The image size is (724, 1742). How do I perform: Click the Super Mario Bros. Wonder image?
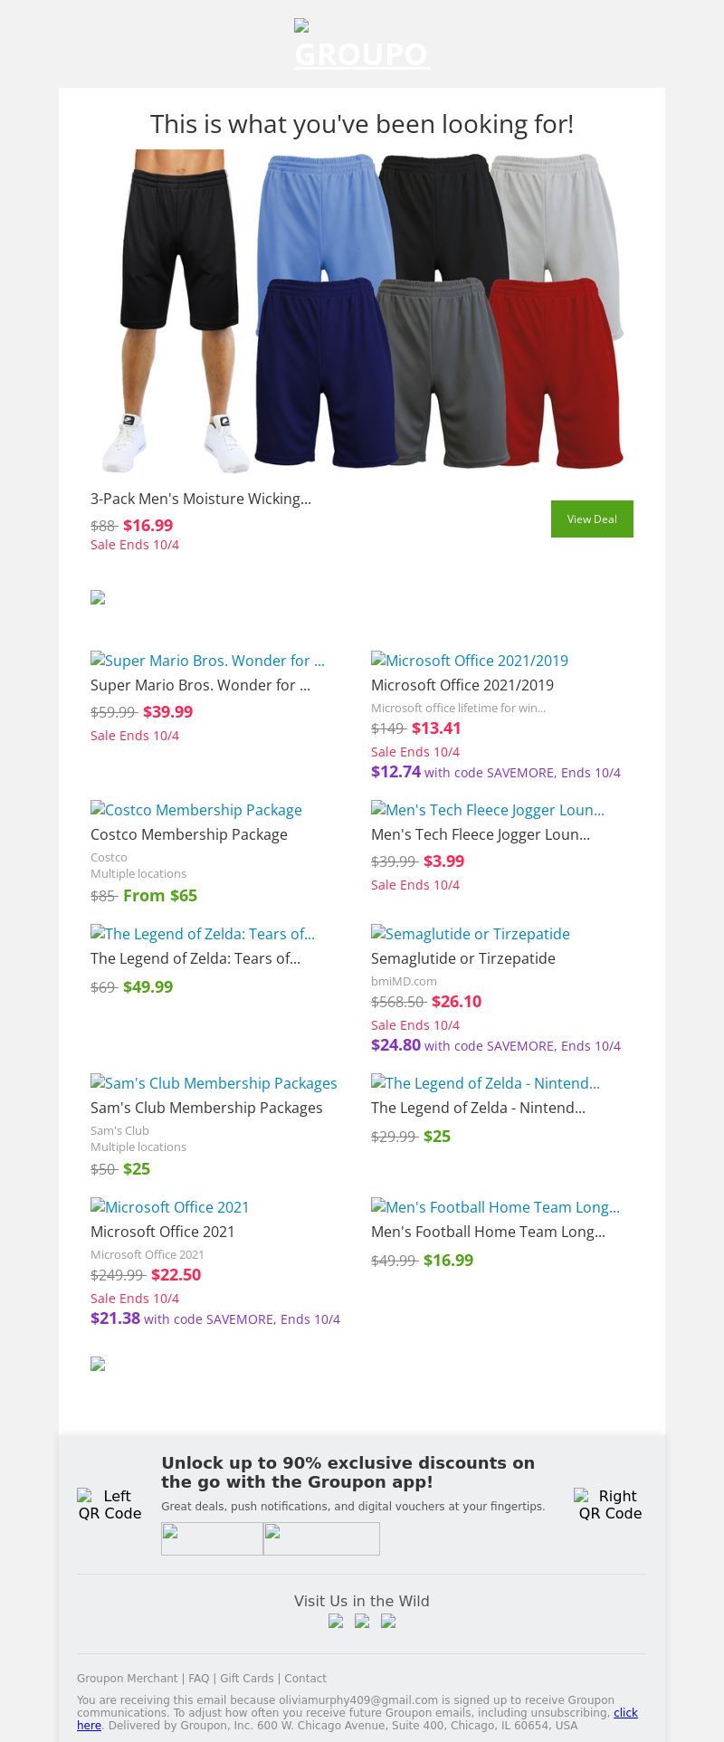pos(207,661)
